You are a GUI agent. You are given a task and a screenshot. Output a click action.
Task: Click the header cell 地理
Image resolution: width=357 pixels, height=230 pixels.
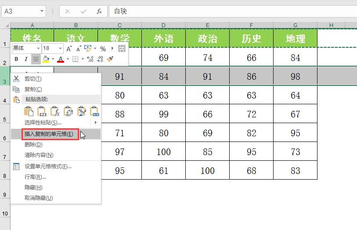pos(295,38)
